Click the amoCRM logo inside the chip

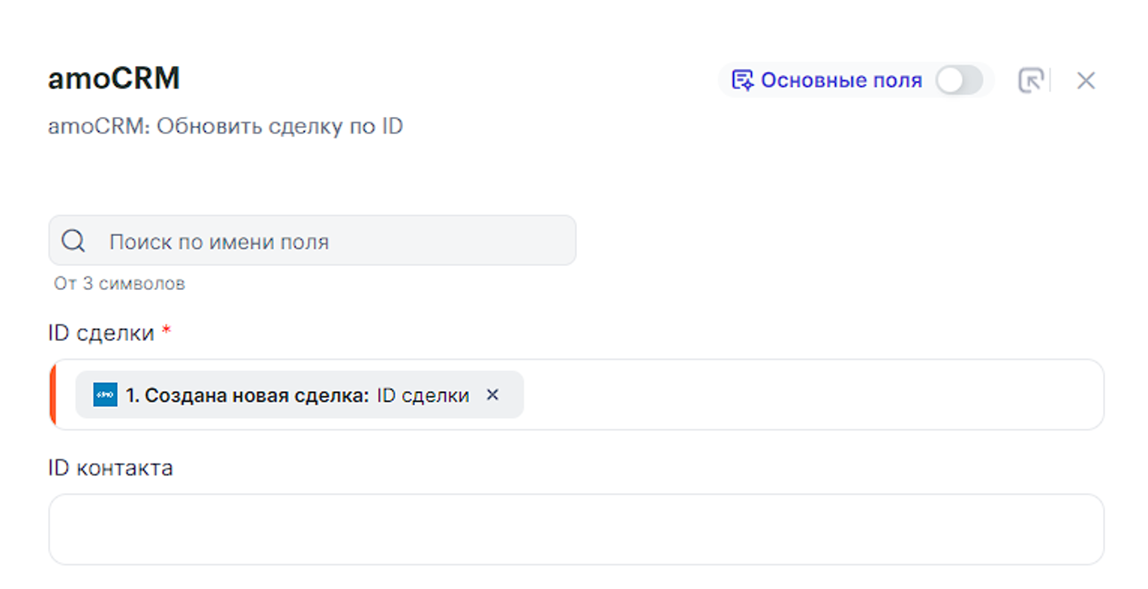click(105, 395)
